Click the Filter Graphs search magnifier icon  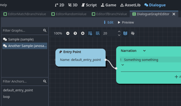(45, 30)
